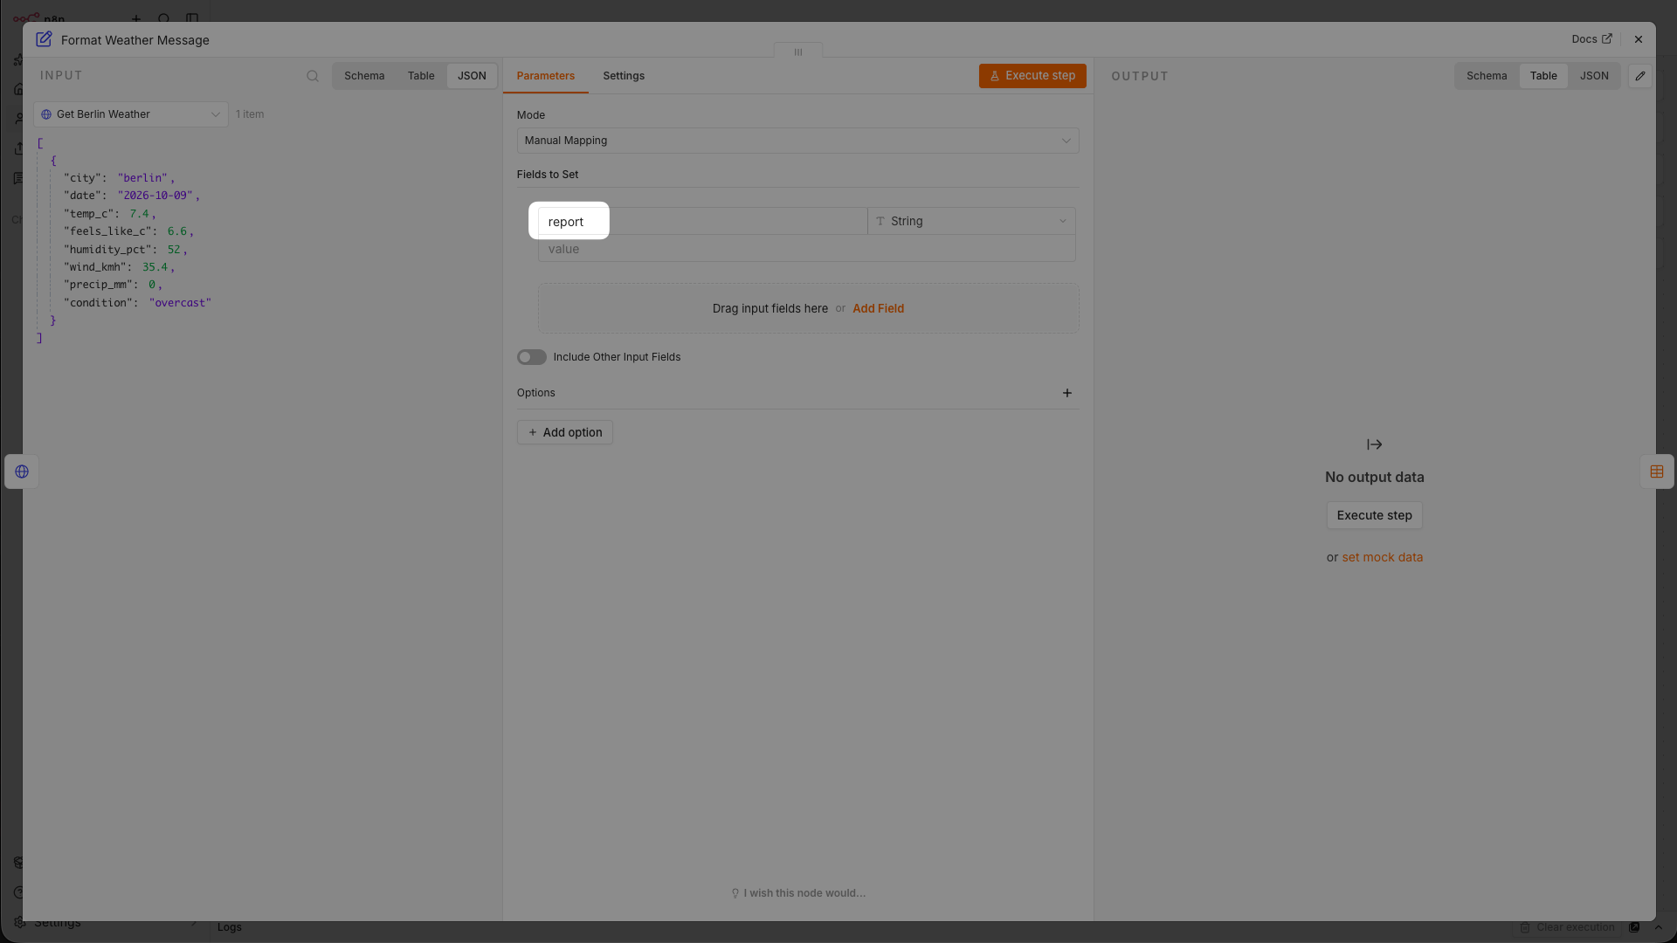Click the set mock data link
1677x943 pixels.
tap(1383, 557)
